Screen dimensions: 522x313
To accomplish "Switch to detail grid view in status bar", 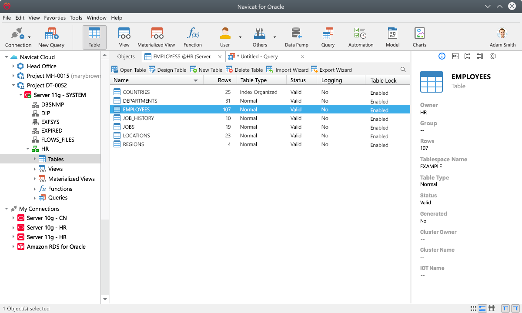I will coord(492,309).
